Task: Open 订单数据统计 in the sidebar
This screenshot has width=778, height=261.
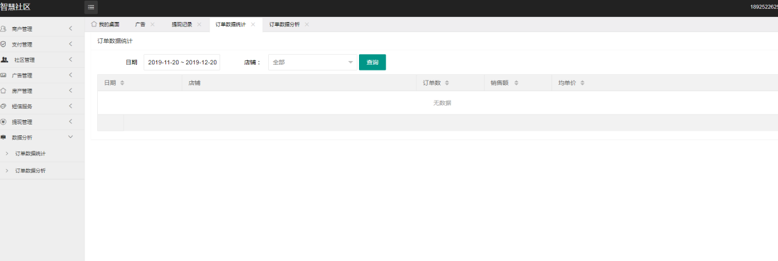Action: tap(30, 153)
